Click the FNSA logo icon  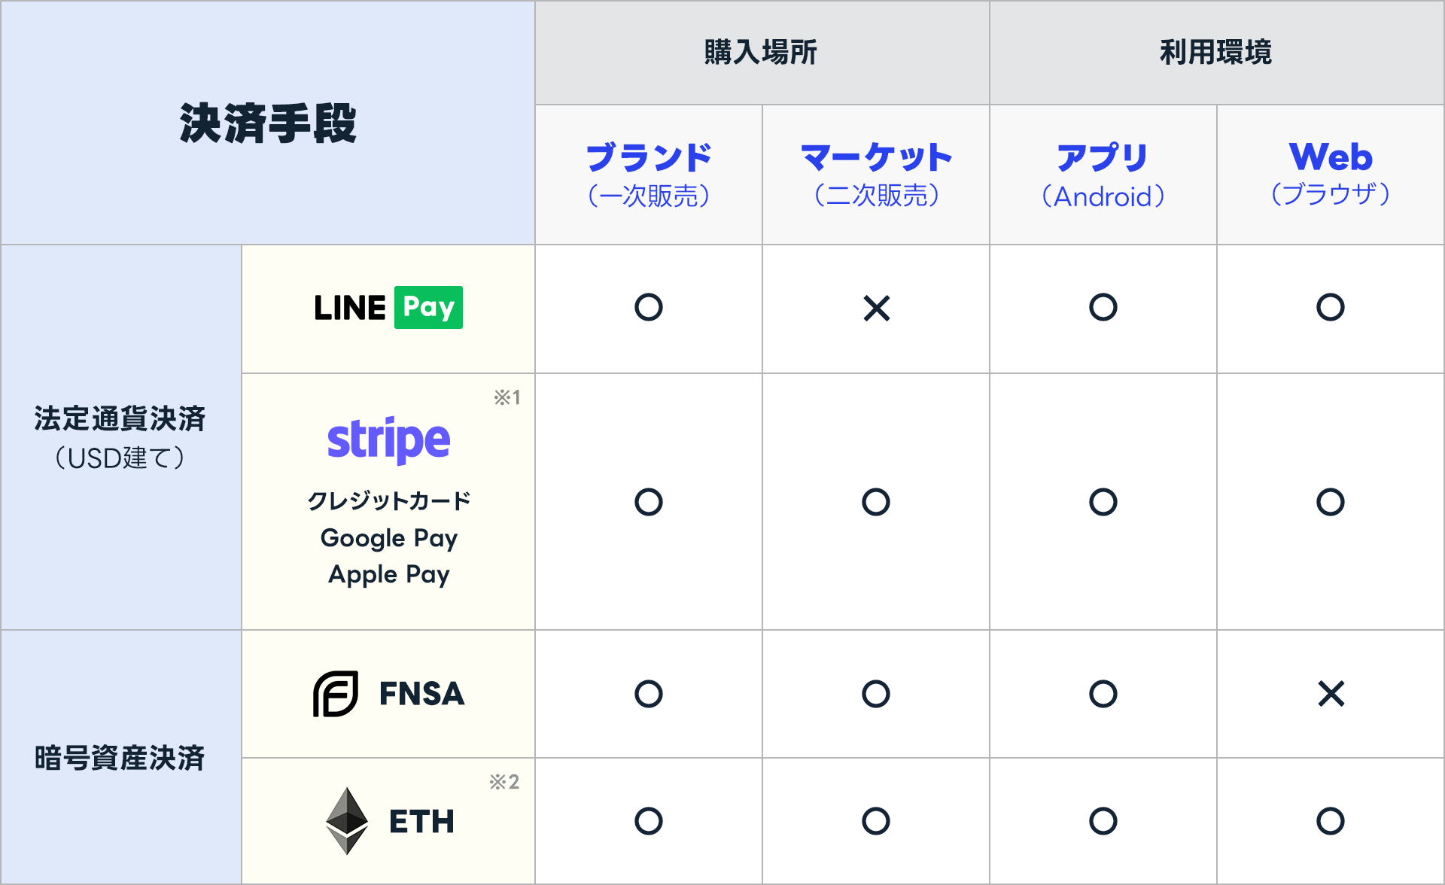point(336,694)
